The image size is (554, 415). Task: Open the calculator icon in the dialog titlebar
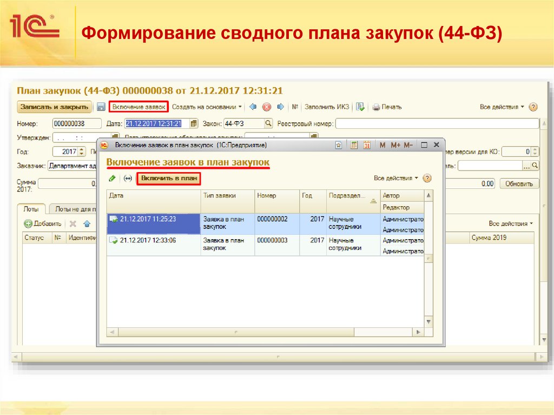(x=353, y=144)
